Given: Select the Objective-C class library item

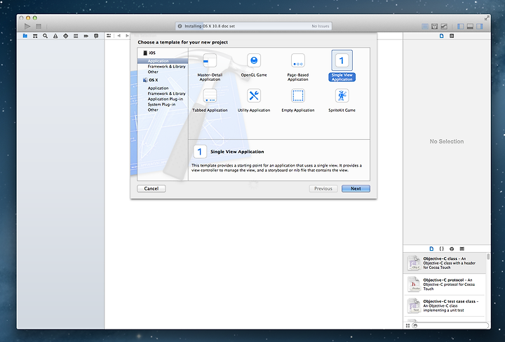Looking at the screenshot, I should point(445,263).
